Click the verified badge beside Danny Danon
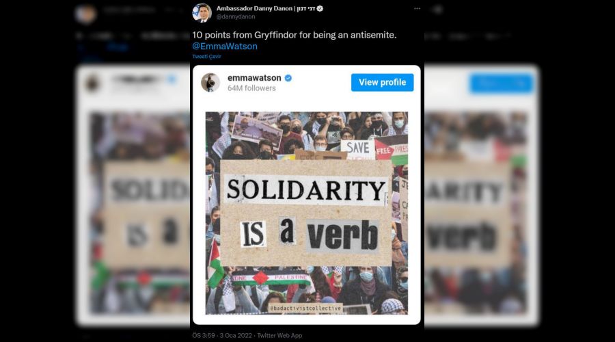 point(320,8)
